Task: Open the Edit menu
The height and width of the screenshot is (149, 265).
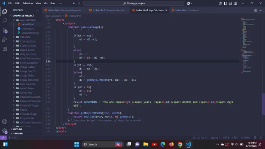Action: click(x=17, y=4)
